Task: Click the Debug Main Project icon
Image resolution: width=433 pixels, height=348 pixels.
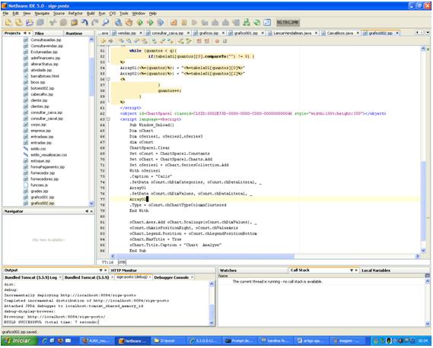Action: 150,23
